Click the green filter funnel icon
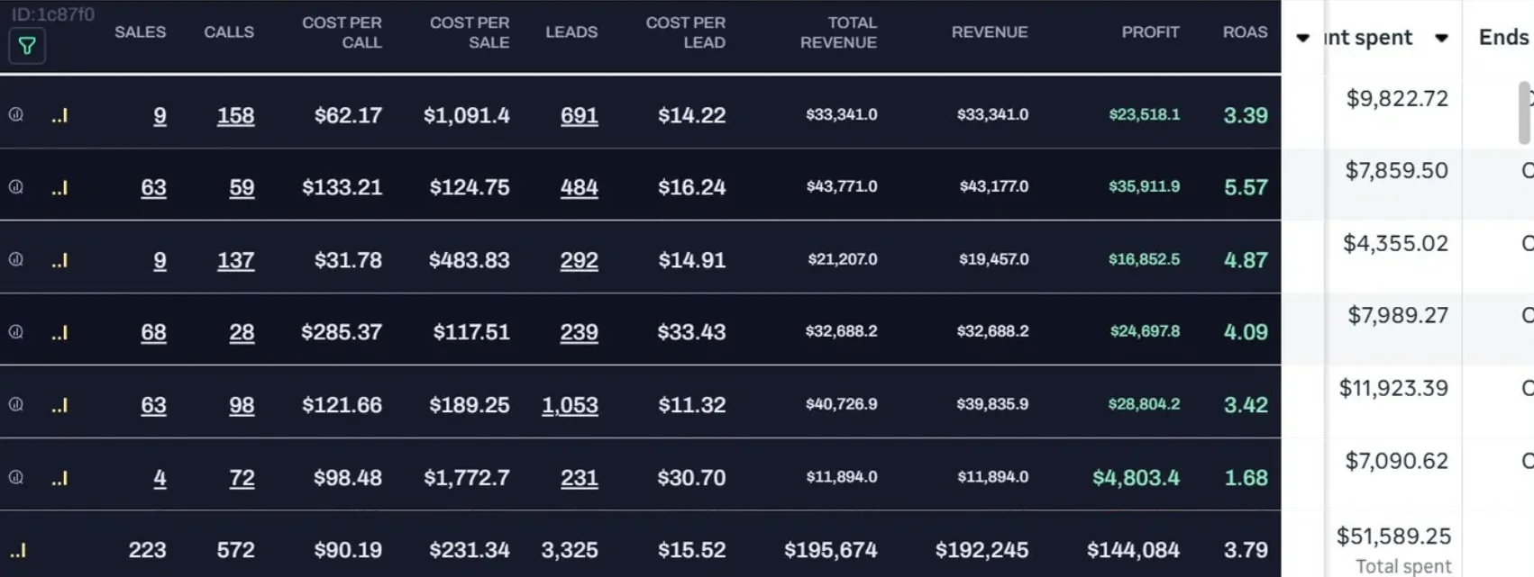Image resolution: width=1534 pixels, height=577 pixels. click(27, 46)
